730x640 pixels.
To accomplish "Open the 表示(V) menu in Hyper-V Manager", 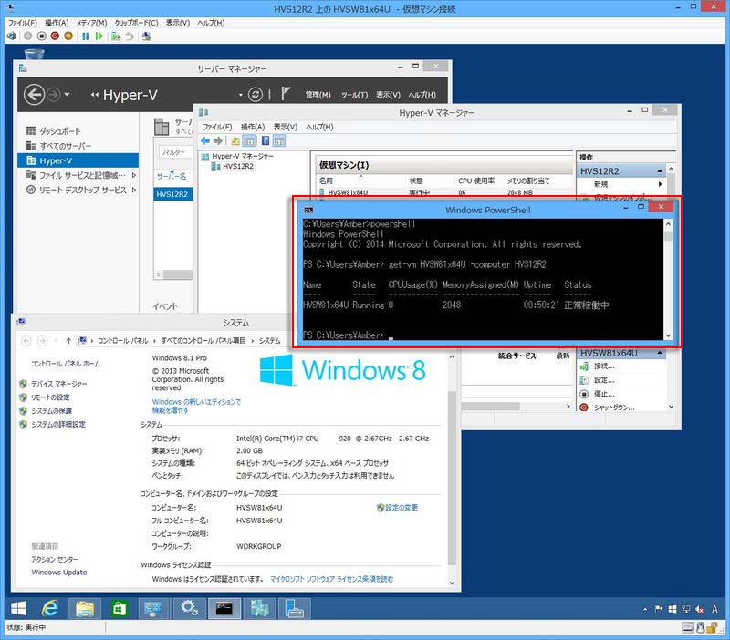I will pyautogui.click(x=285, y=127).
